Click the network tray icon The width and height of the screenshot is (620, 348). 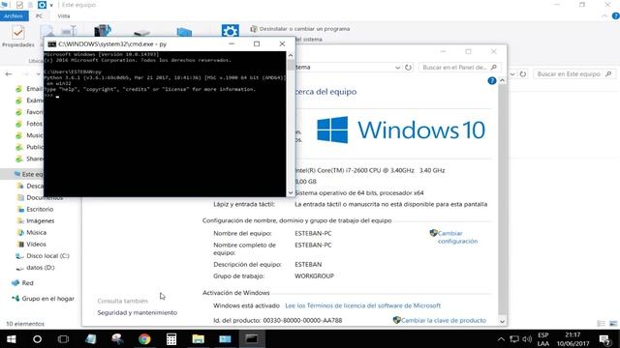pyautogui.click(x=514, y=339)
